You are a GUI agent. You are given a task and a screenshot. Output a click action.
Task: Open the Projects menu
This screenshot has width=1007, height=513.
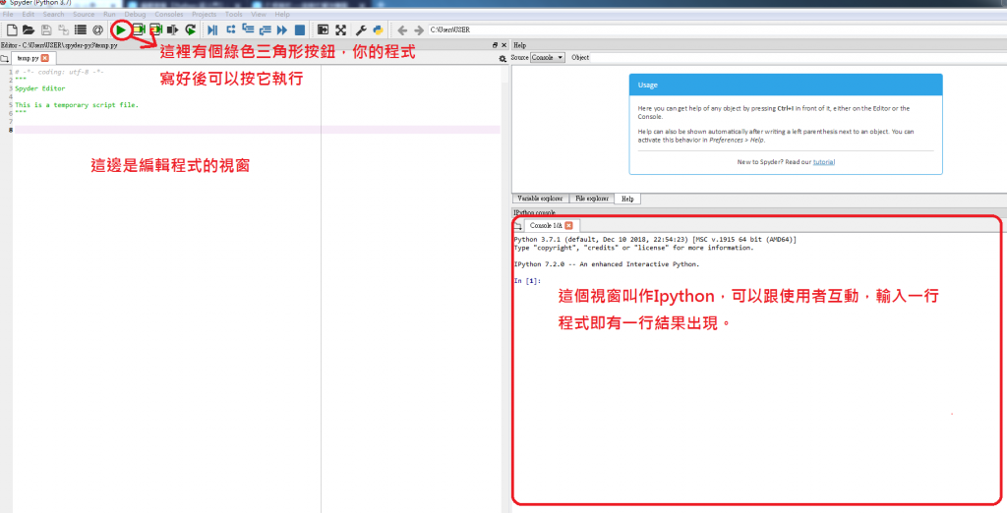click(205, 14)
